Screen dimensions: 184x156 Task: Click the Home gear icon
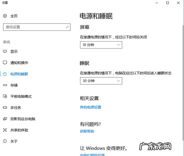5,16
